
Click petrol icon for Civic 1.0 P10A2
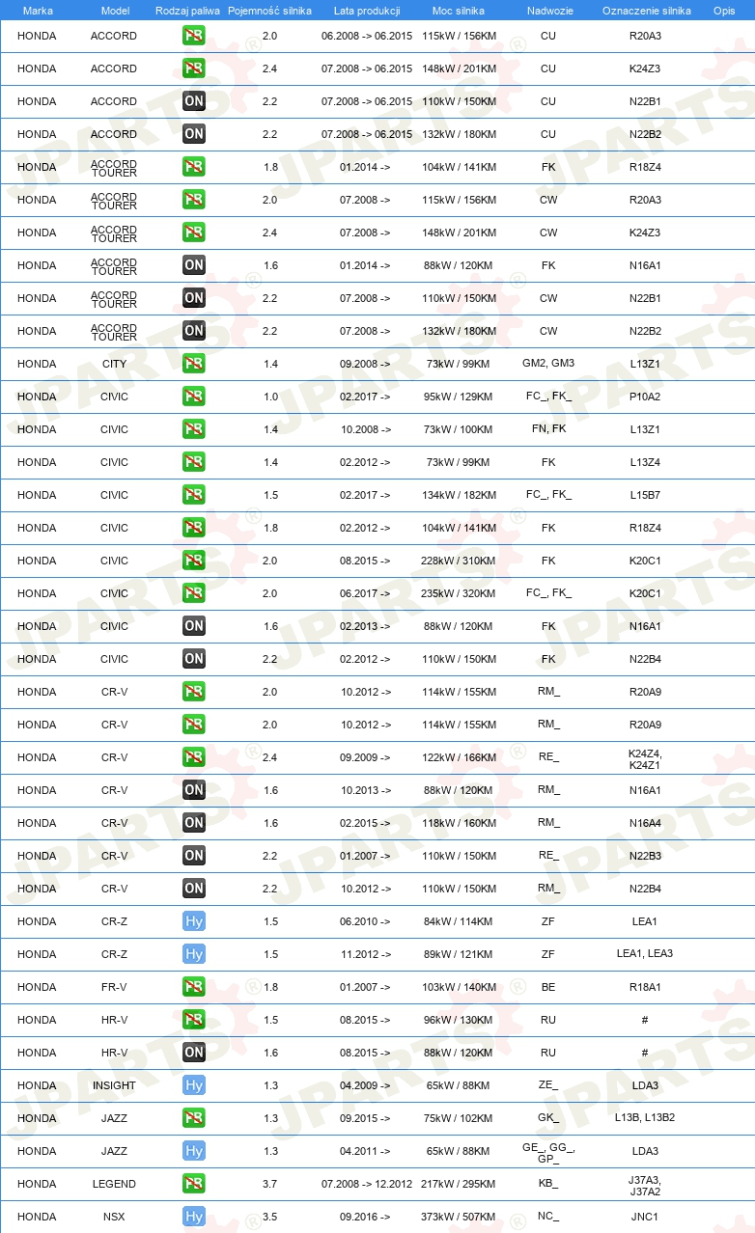(x=194, y=397)
